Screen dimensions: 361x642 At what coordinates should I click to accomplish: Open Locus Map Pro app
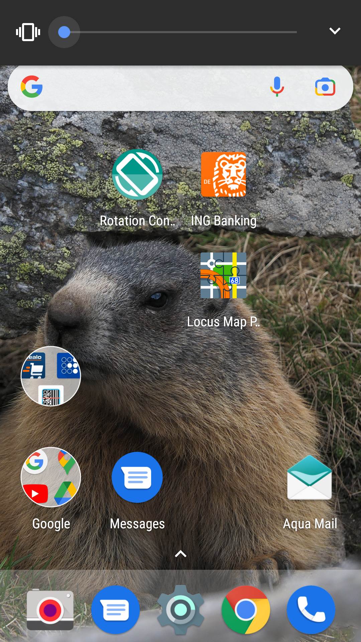[223, 275]
